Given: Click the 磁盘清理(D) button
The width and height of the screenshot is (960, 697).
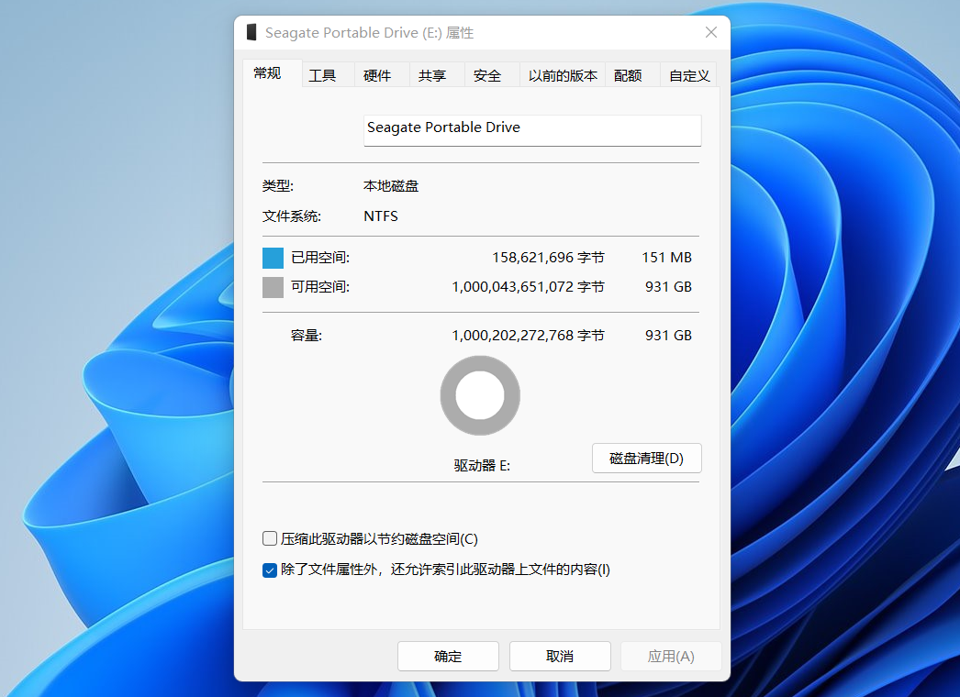Looking at the screenshot, I should click(x=646, y=459).
